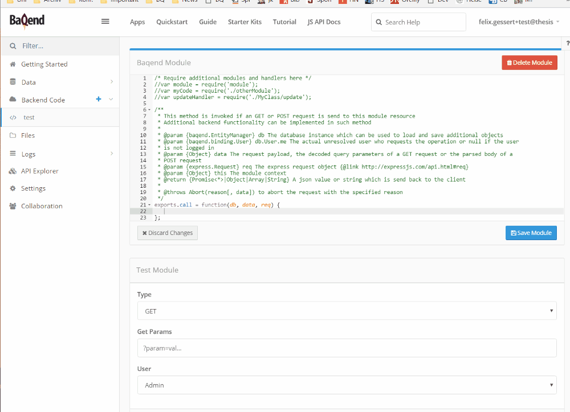The image size is (570, 412).
Task: Fold the JSDoc comment at line 6
Action: 149,110
